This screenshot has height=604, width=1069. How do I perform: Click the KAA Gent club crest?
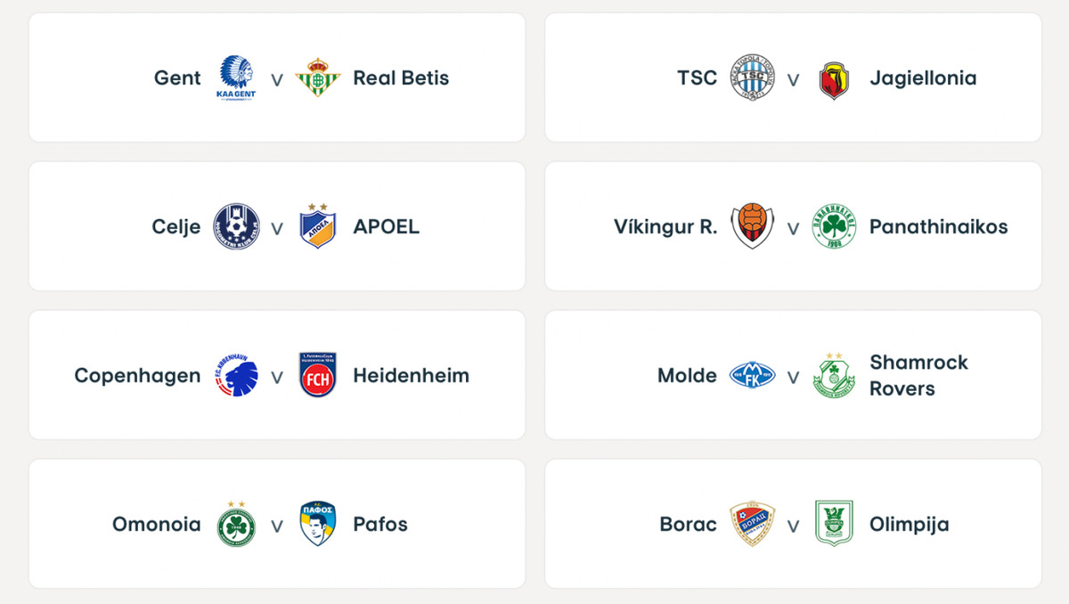click(x=236, y=78)
